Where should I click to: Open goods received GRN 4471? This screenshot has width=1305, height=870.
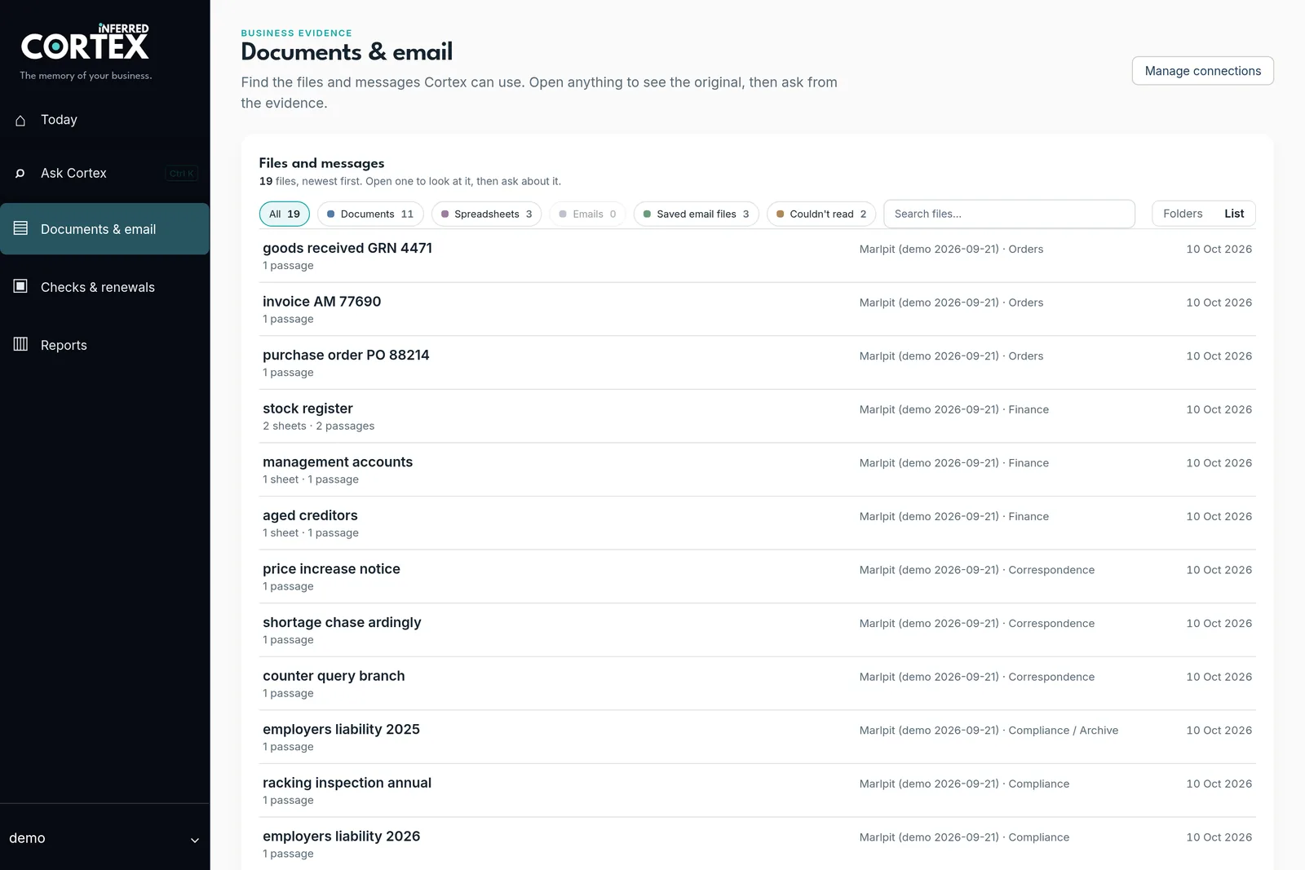tap(757, 256)
